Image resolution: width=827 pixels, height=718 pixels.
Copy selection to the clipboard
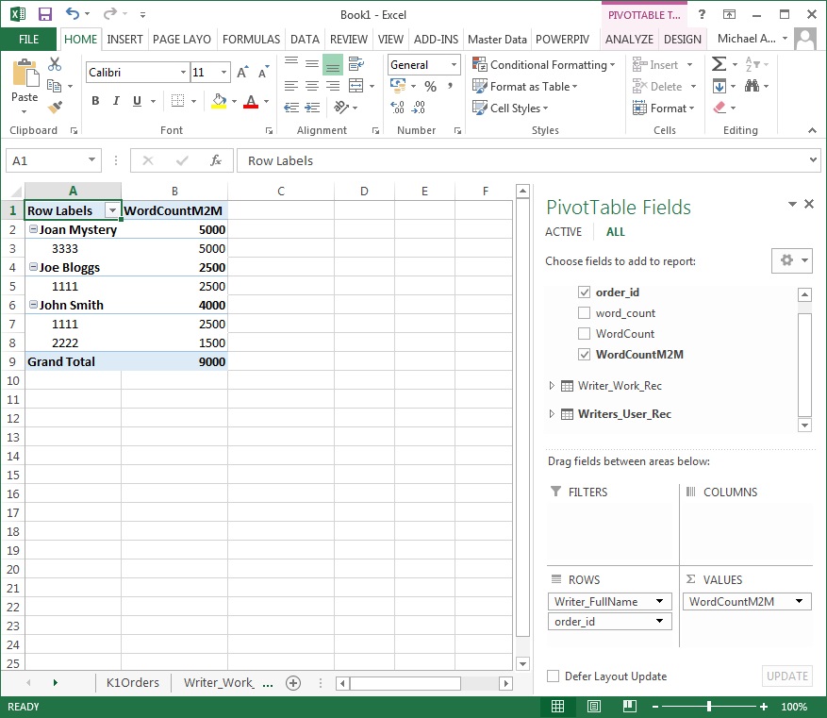pyautogui.click(x=55, y=86)
